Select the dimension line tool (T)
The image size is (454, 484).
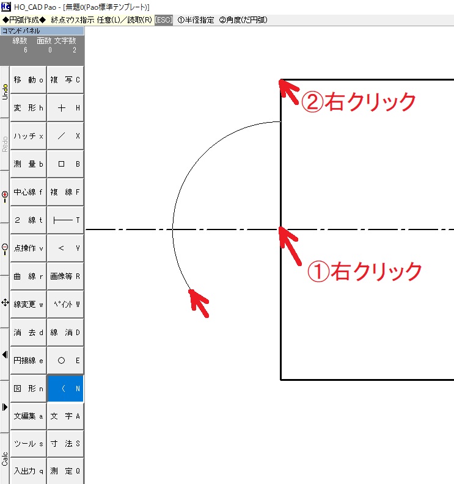(65, 220)
